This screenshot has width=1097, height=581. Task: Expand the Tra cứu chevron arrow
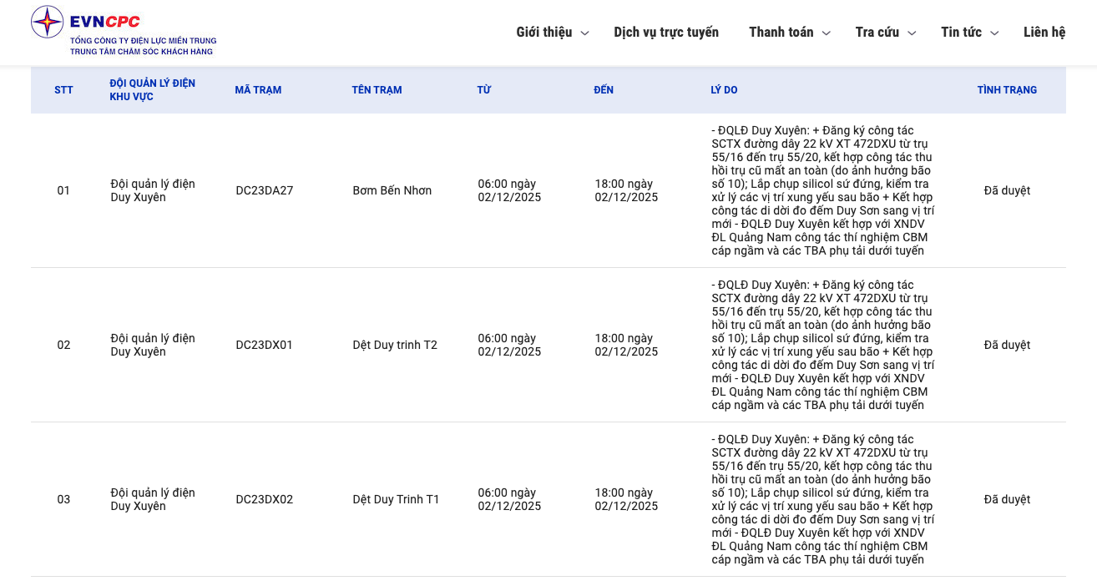(912, 33)
